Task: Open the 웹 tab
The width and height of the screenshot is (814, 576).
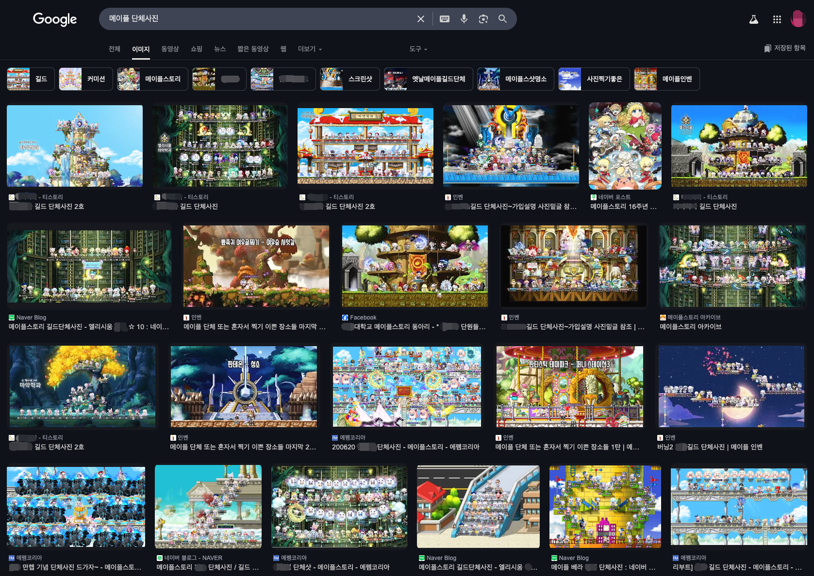Action: point(283,49)
